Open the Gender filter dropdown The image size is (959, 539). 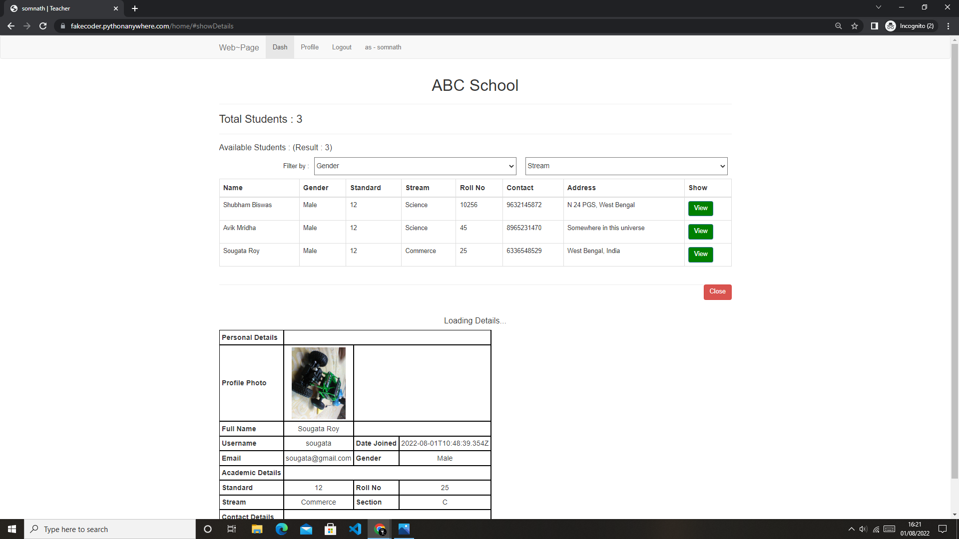click(415, 166)
